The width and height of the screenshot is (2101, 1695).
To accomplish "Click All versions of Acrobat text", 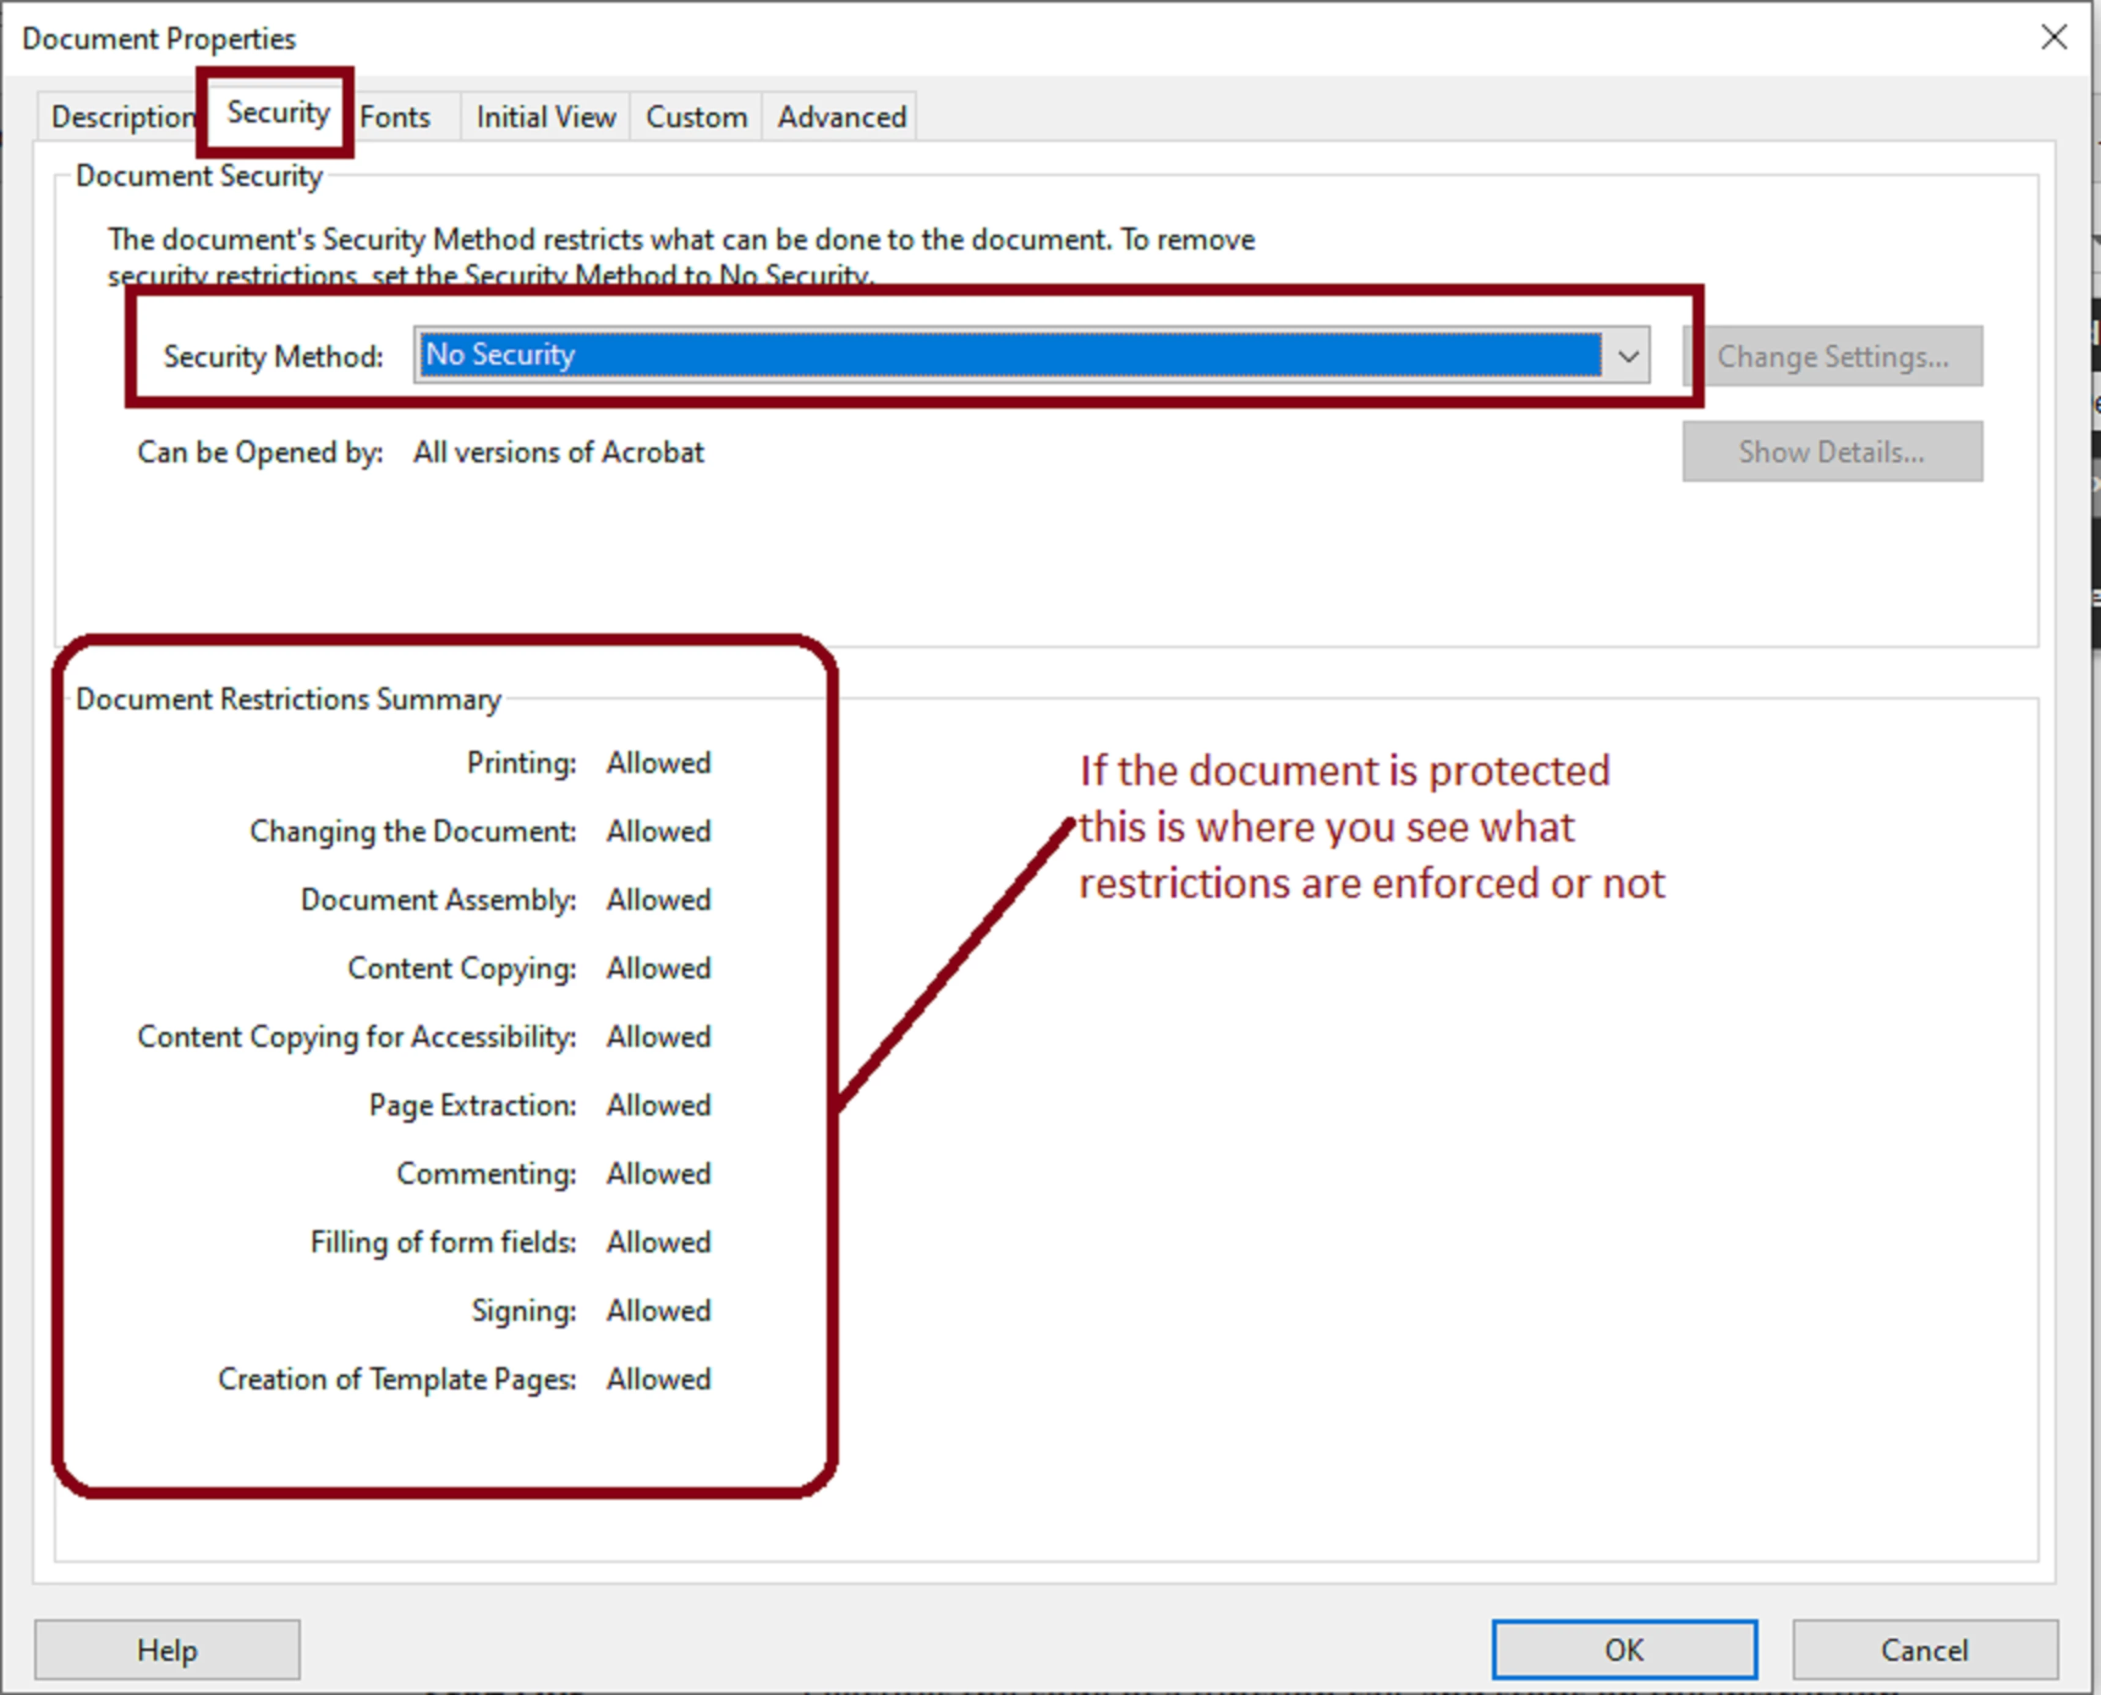I will click(x=558, y=452).
